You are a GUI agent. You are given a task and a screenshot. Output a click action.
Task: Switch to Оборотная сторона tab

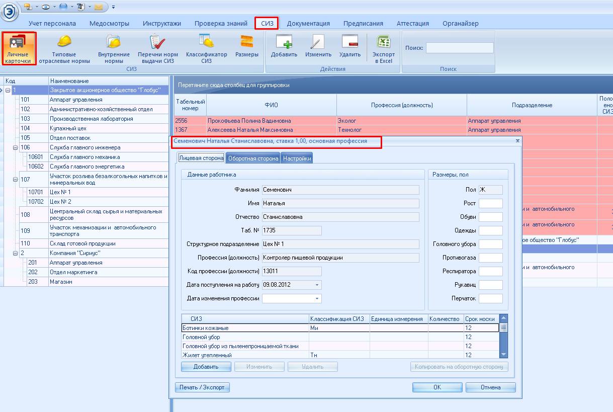click(x=253, y=158)
